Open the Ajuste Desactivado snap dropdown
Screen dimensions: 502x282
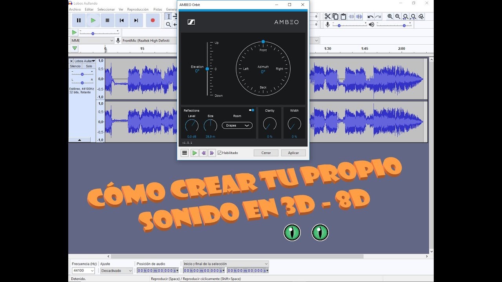coord(116,271)
